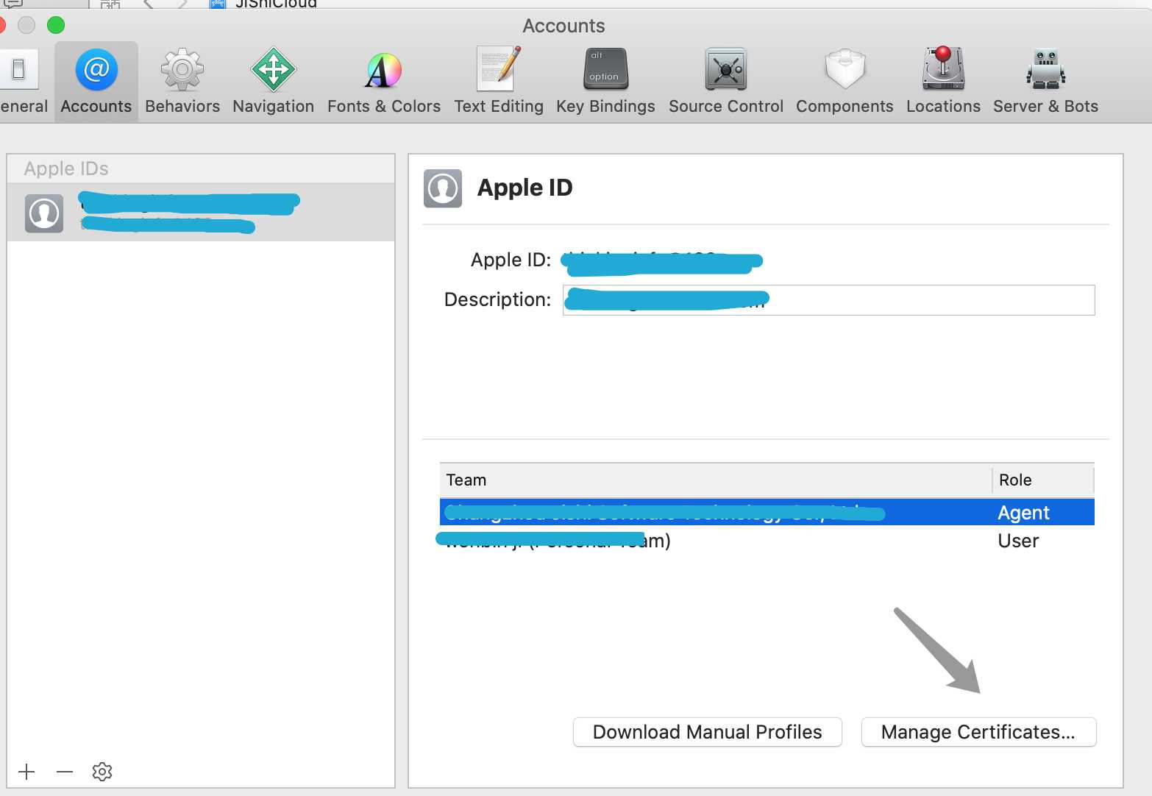The width and height of the screenshot is (1152, 796).
Task: Remove the selected Apple ID account
Action: [65, 772]
